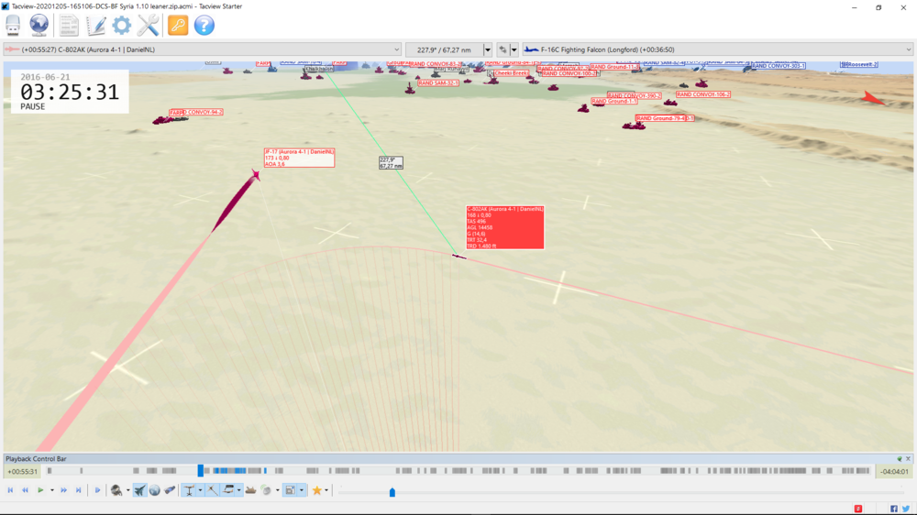
Task: Open the blue question mark help icon
Action: coord(204,25)
